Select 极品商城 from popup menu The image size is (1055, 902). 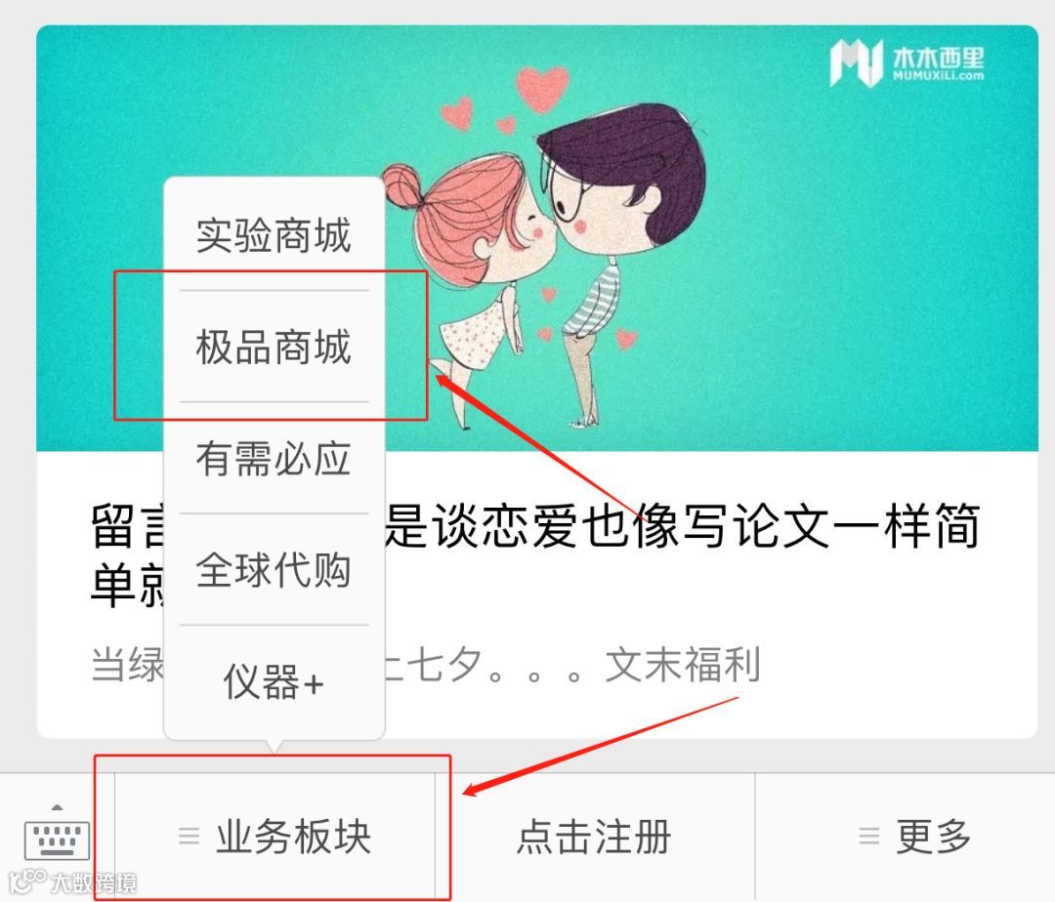[x=274, y=347]
